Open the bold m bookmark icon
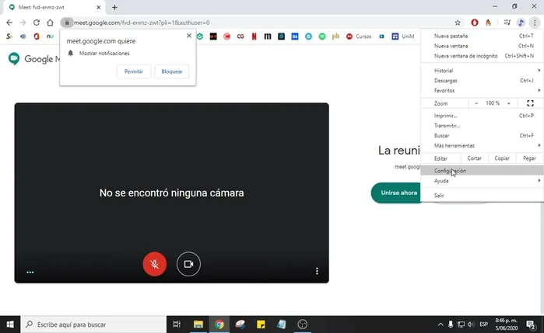The height and width of the screenshot is (333, 544). tap(268, 36)
